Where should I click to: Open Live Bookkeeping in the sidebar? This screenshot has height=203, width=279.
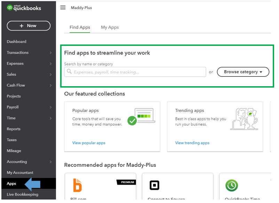click(x=22, y=194)
